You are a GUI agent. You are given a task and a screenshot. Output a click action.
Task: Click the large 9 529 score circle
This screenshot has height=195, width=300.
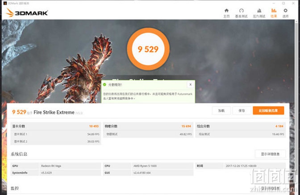148,49
